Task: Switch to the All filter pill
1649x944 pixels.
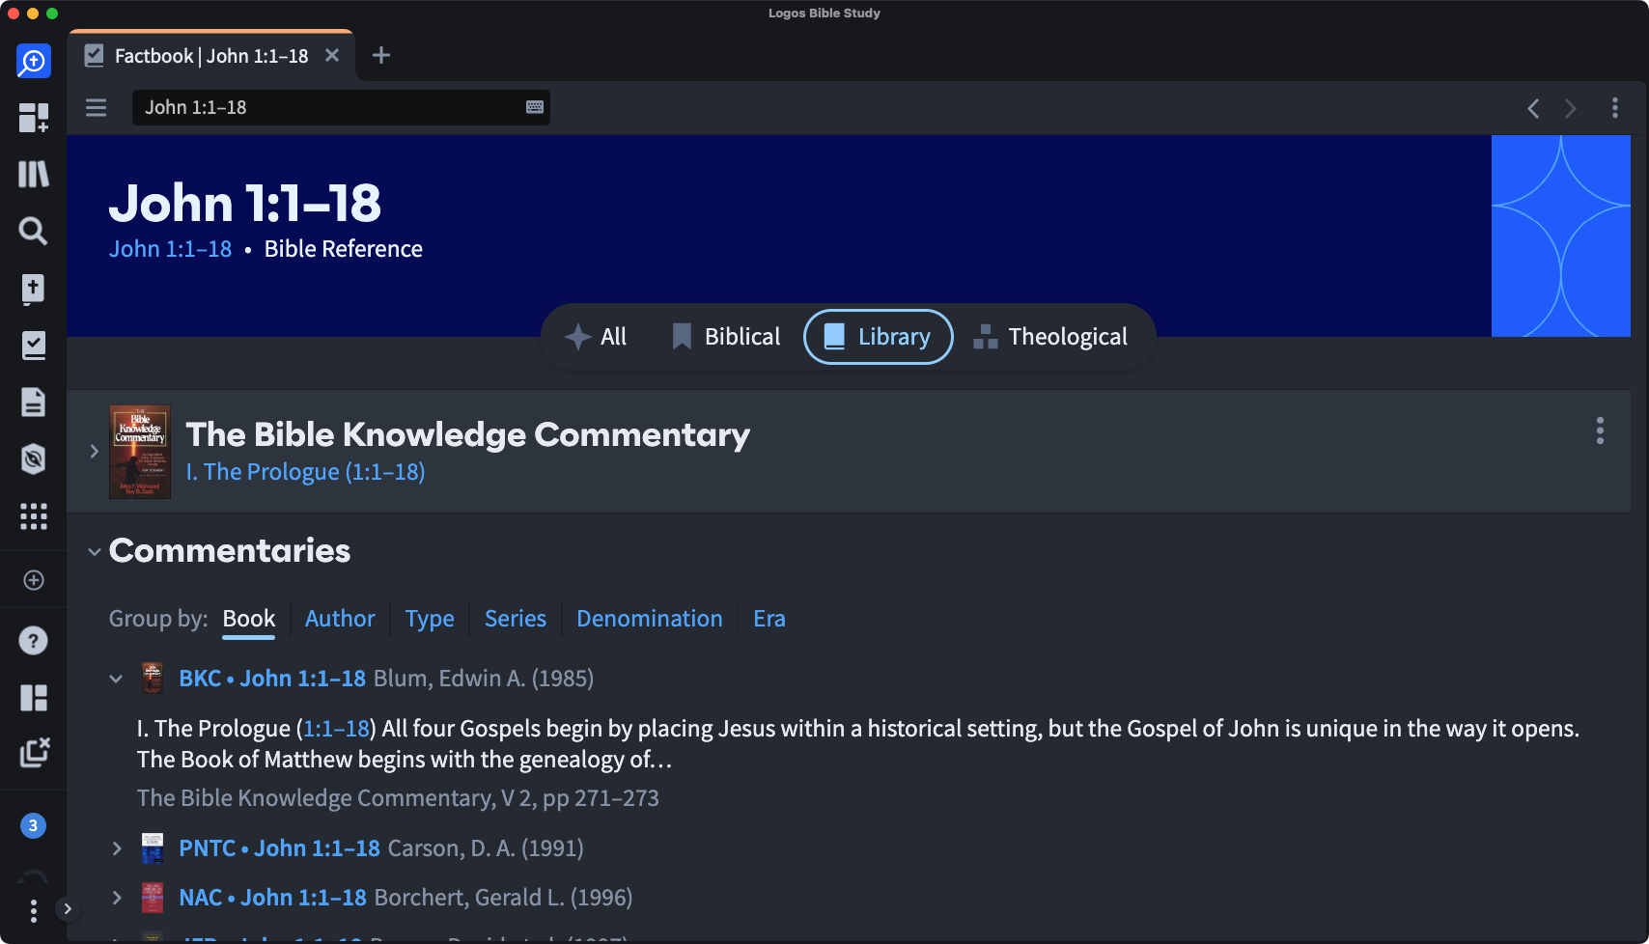Action: (x=596, y=337)
